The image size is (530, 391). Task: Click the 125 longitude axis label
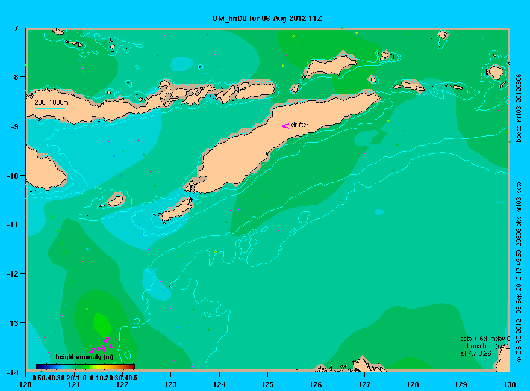tap(267, 384)
